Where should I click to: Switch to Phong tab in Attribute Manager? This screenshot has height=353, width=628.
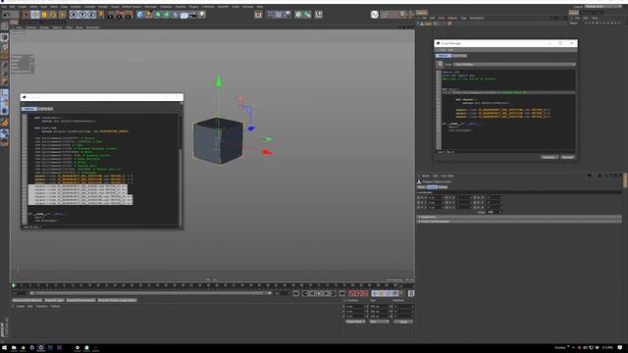click(443, 187)
